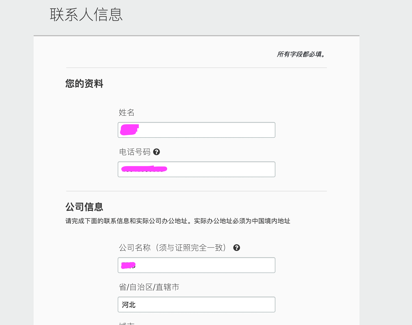Viewport: 412px width, 325px height.
Task: Click the 姓名 field label
Action: [127, 112]
